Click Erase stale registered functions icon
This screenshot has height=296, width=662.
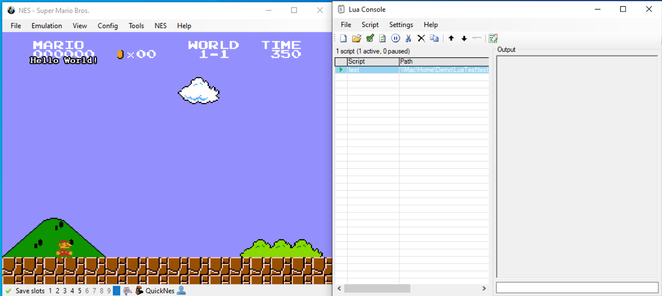pyautogui.click(x=493, y=38)
